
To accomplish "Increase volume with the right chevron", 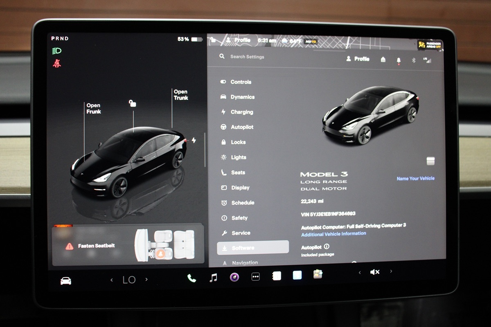I will (x=391, y=271).
